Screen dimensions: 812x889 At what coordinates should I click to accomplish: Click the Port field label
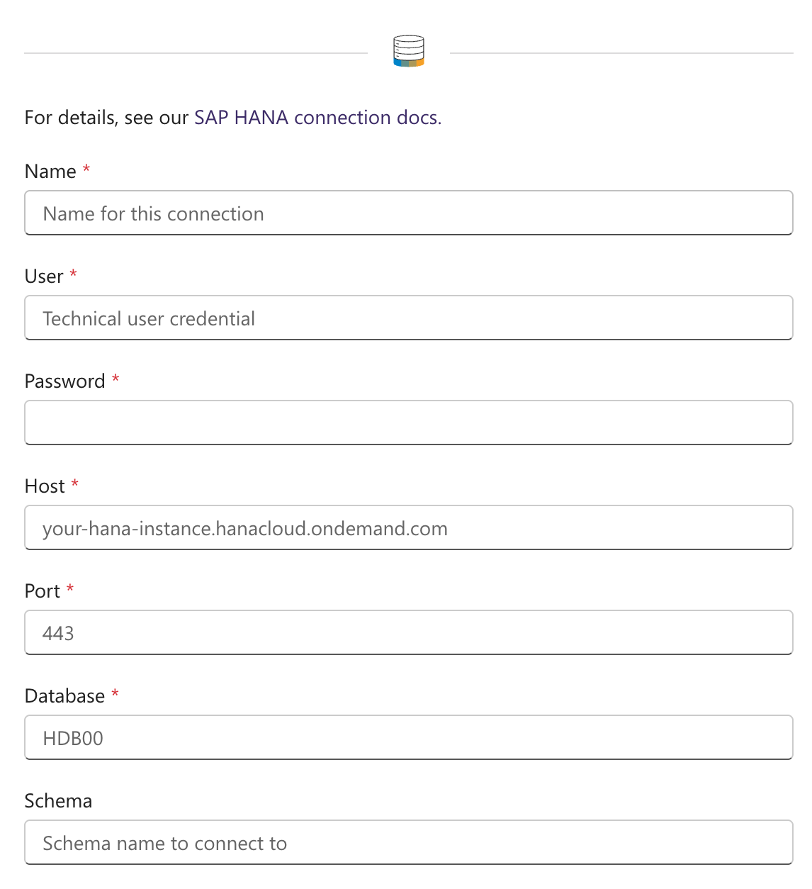(x=43, y=591)
